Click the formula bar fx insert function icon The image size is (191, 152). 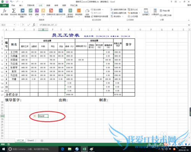coord(34,25)
